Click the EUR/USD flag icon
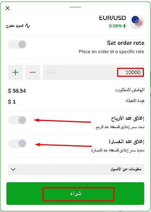 (x=137, y=21)
